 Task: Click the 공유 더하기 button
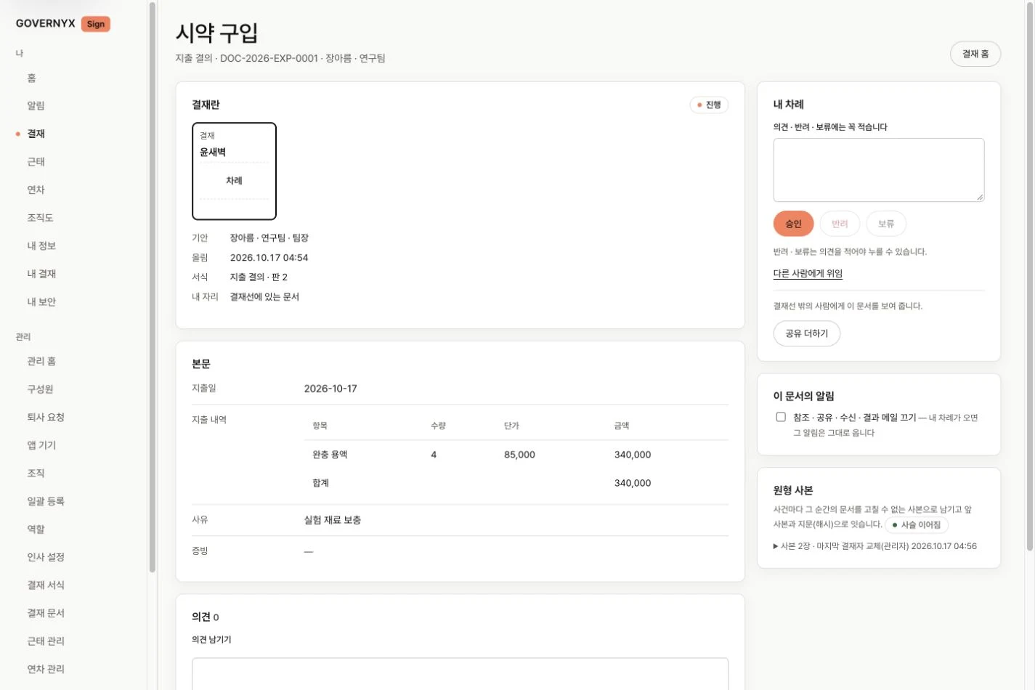pyautogui.click(x=806, y=333)
